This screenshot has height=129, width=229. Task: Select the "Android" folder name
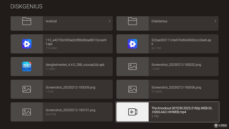click(51, 21)
